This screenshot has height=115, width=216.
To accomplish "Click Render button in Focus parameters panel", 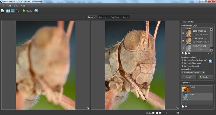I will click(x=206, y=77).
